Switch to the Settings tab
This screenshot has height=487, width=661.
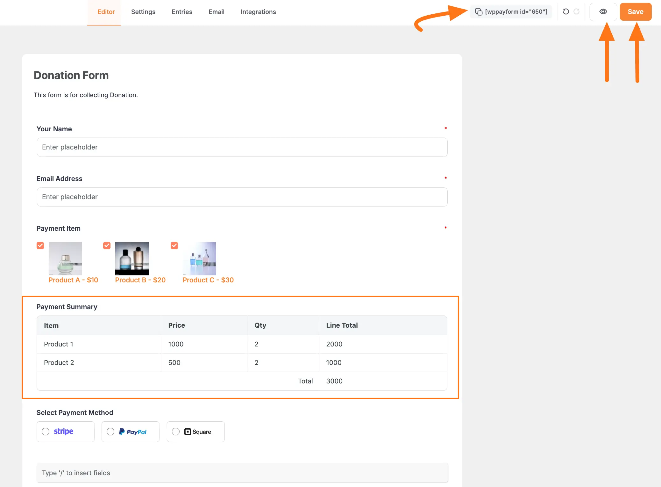tap(143, 12)
